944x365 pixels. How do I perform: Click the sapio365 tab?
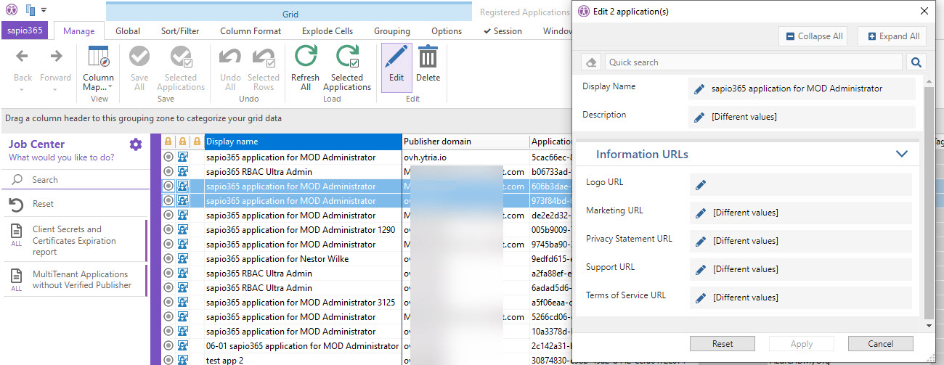26,30
